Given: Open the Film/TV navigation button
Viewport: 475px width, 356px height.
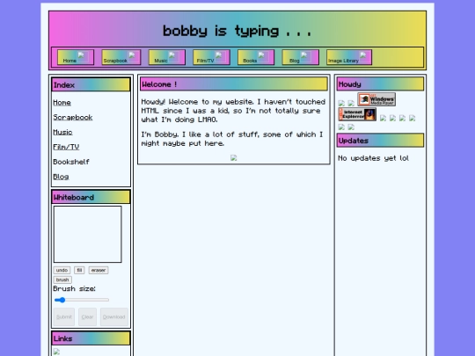Looking at the screenshot, I should click(211, 57).
